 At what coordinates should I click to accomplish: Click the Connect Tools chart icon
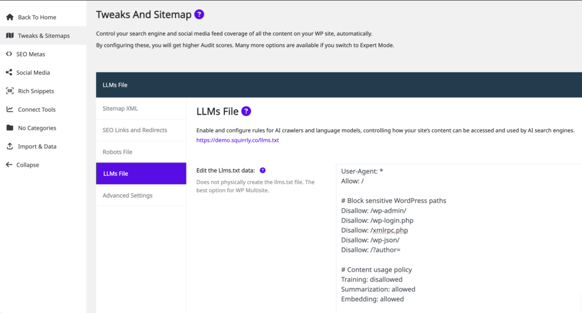pos(9,109)
